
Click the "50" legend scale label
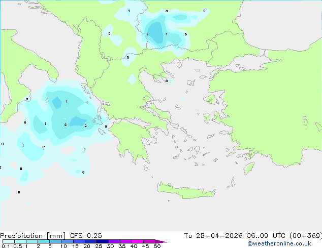point(157,246)
